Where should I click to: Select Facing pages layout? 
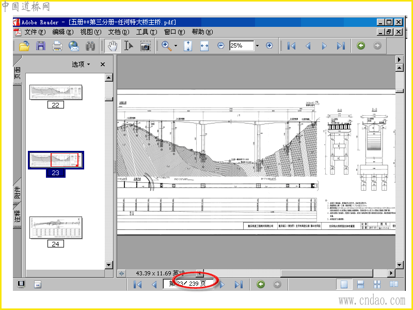tap(394, 285)
